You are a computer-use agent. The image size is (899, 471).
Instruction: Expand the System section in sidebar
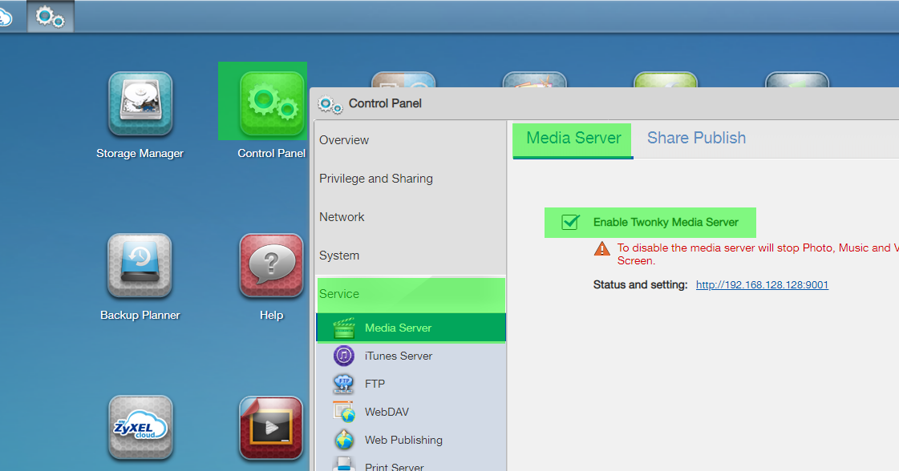pos(339,256)
